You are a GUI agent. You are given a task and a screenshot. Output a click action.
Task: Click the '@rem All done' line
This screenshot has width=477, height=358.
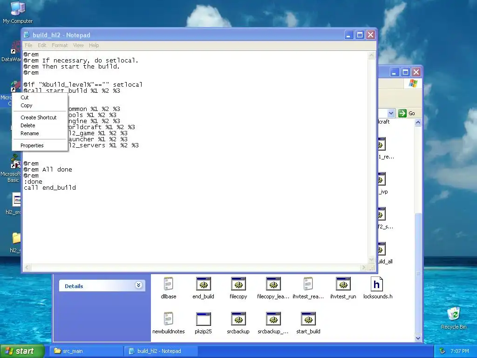(48, 169)
